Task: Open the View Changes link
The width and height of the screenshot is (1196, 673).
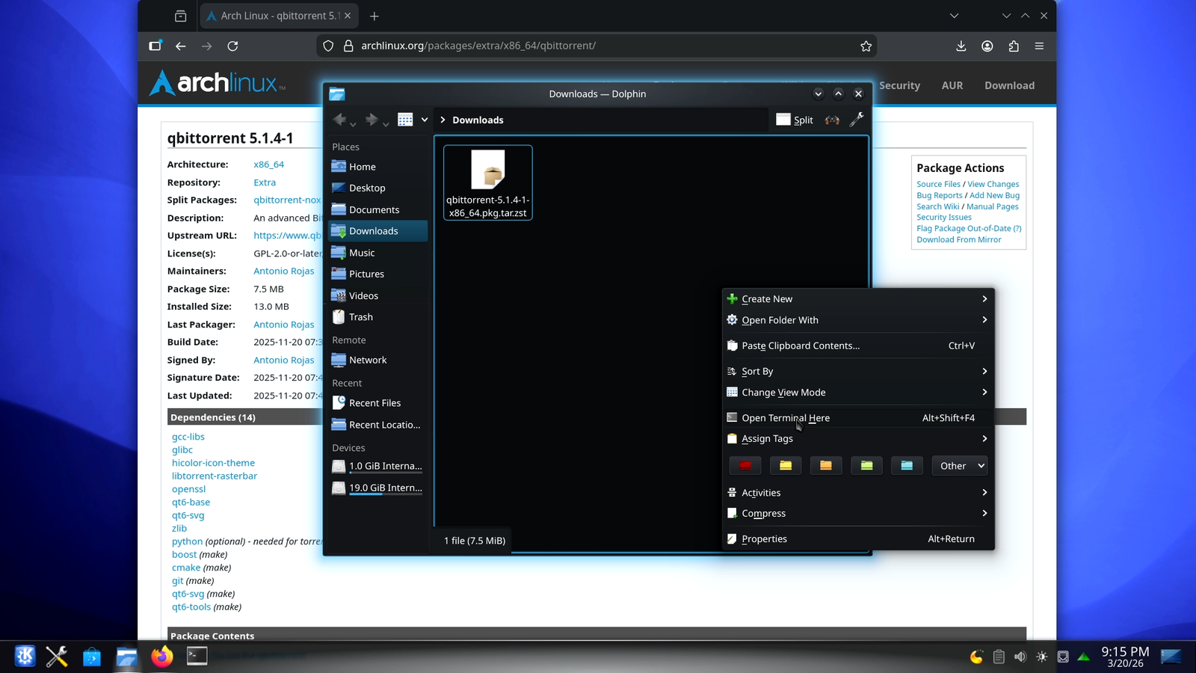Action: (993, 184)
